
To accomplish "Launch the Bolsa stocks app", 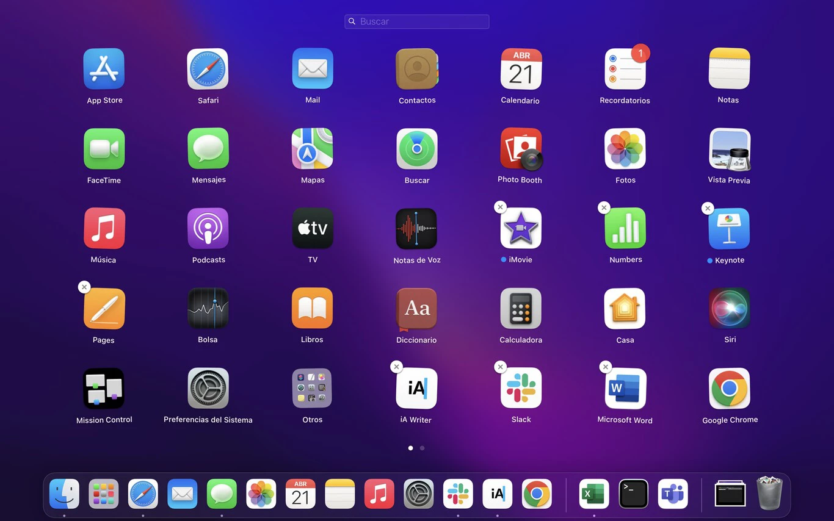I will 208,308.
